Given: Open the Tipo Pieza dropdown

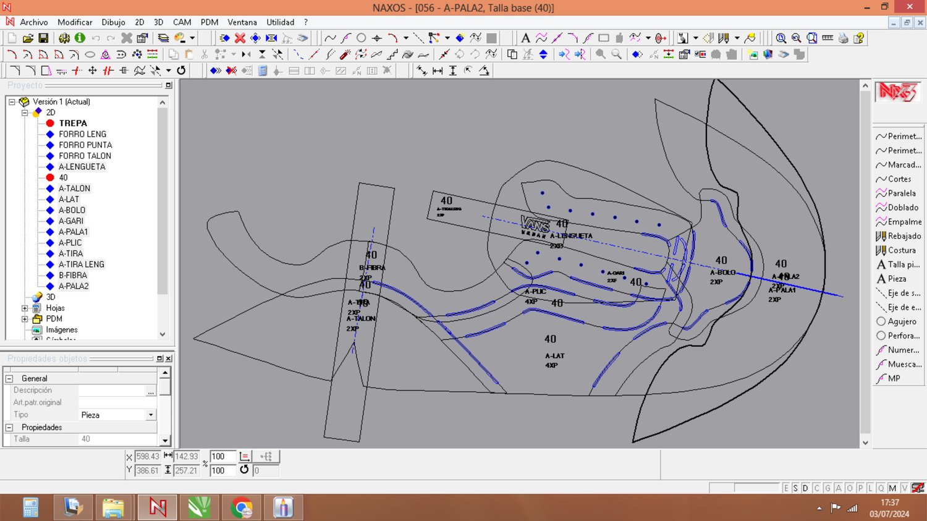Looking at the screenshot, I should pos(151,415).
